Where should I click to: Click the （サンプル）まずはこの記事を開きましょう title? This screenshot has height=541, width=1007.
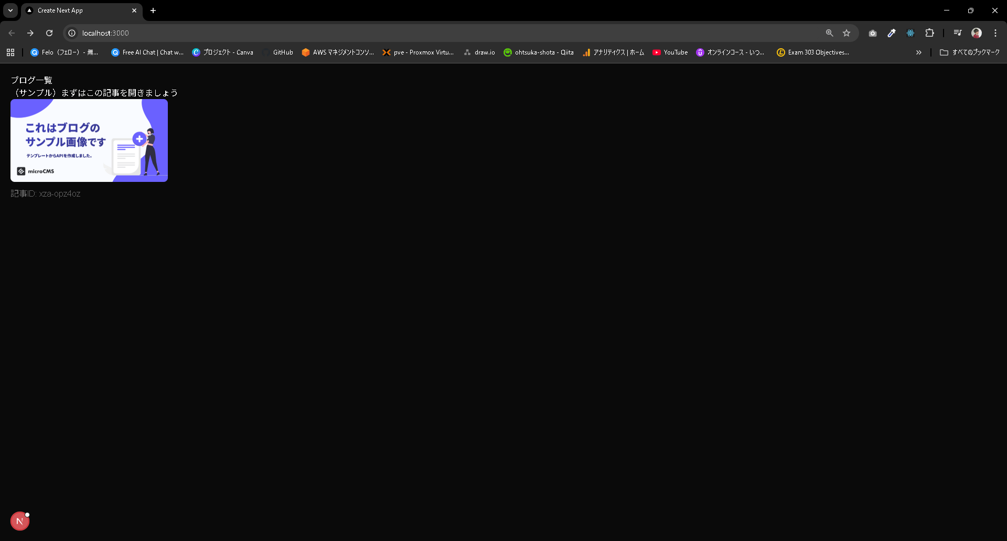click(94, 93)
